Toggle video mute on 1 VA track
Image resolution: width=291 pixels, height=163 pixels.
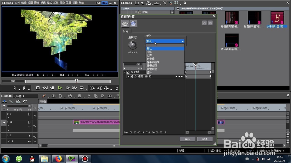pos(29,122)
